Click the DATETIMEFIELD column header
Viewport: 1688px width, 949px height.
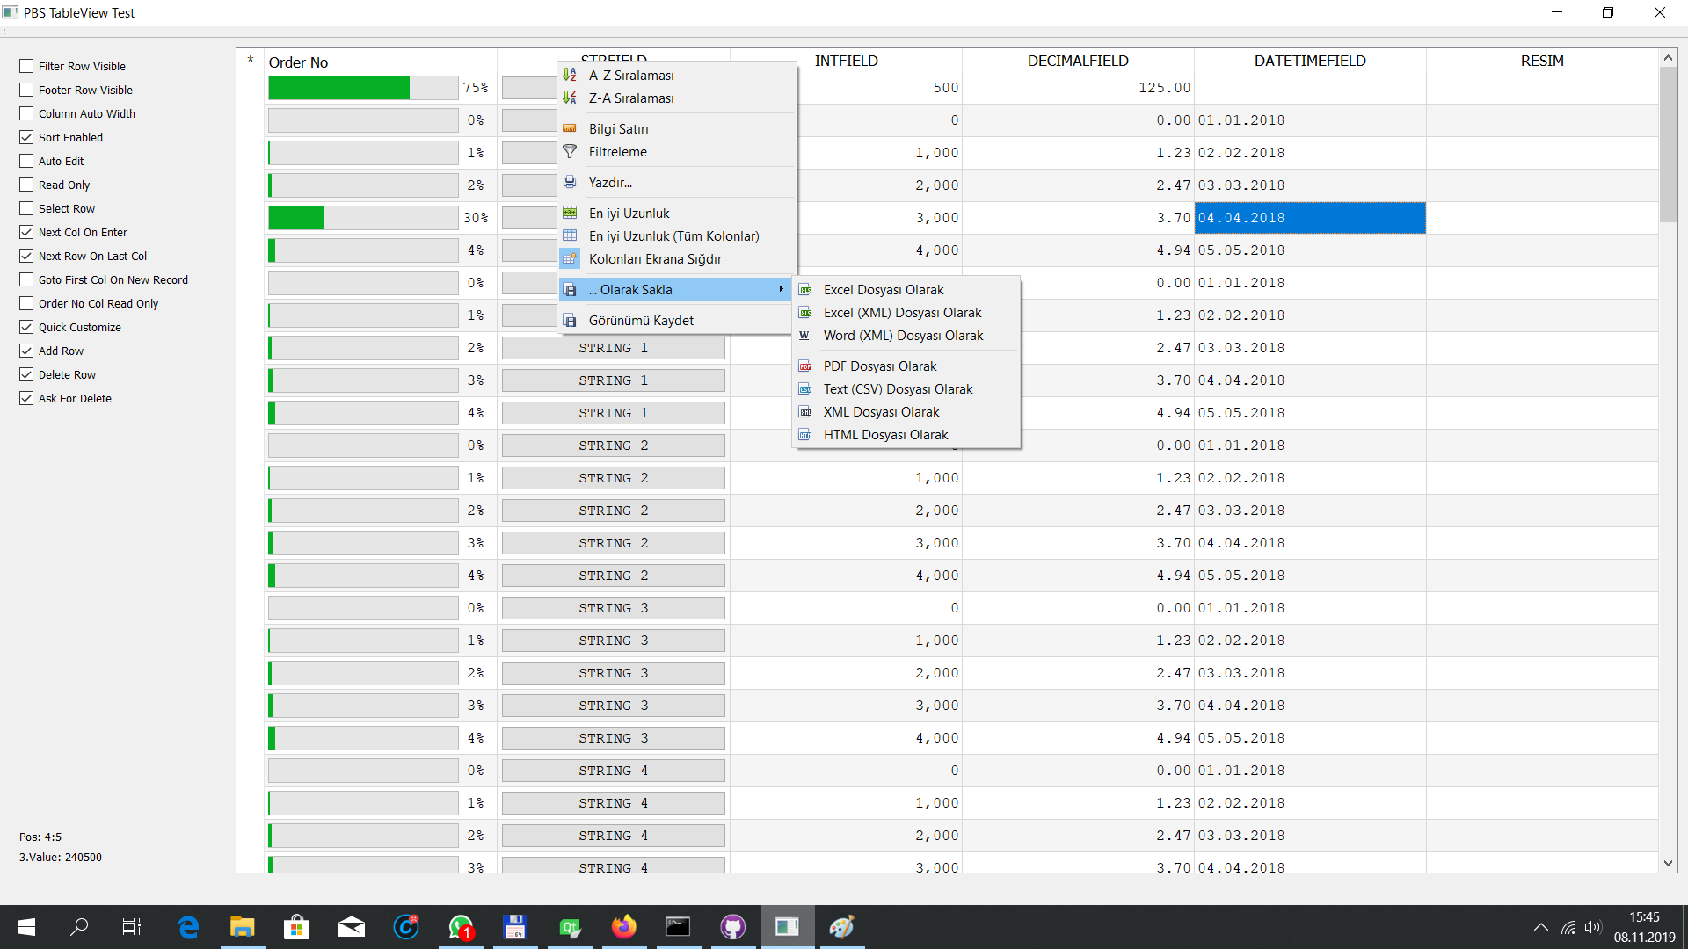(1310, 61)
